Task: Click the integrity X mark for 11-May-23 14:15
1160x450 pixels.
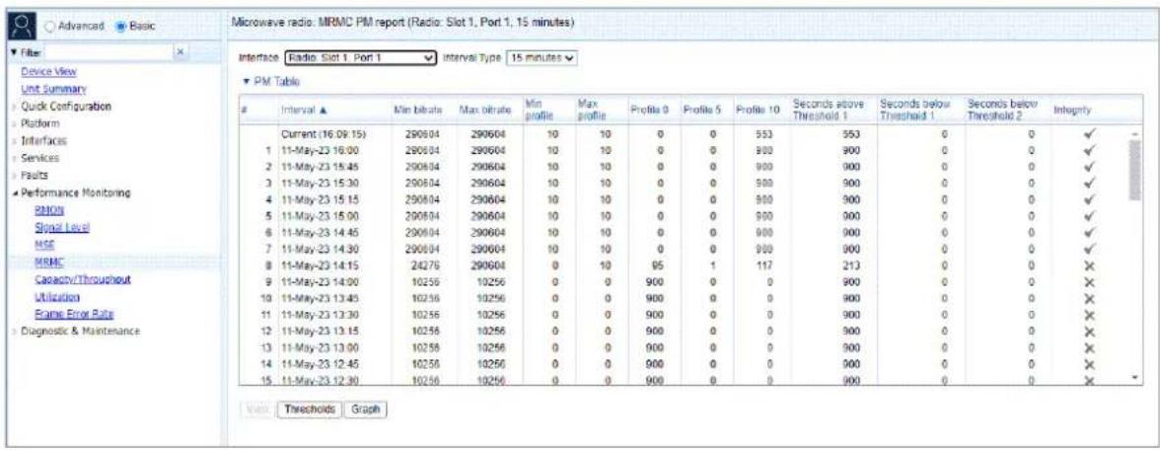Action: [1088, 265]
